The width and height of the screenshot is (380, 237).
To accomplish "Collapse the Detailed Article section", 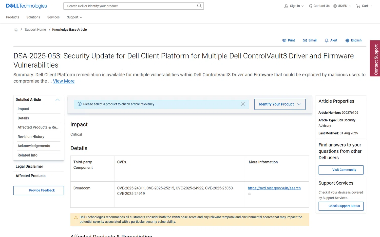I will pos(58,100).
